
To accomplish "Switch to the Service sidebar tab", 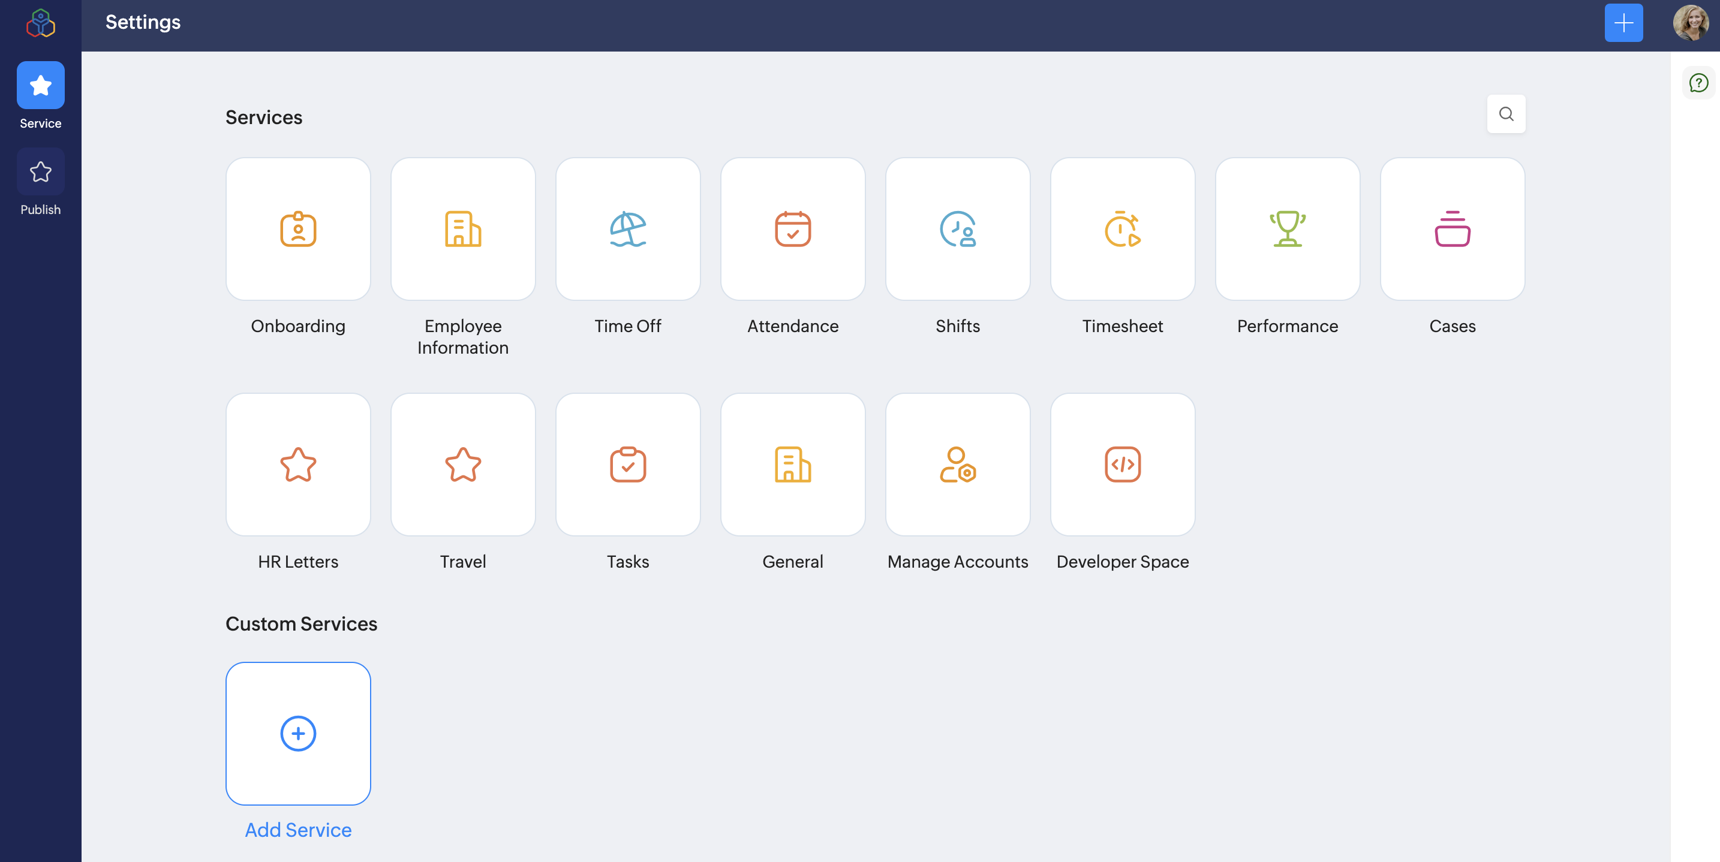I will coord(40,85).
